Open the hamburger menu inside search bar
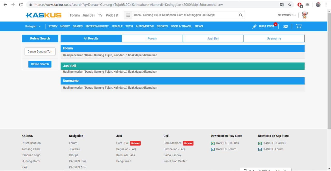The width and height of the screenshot is (331, 171). pyautogui.click(x=128, y=15)
